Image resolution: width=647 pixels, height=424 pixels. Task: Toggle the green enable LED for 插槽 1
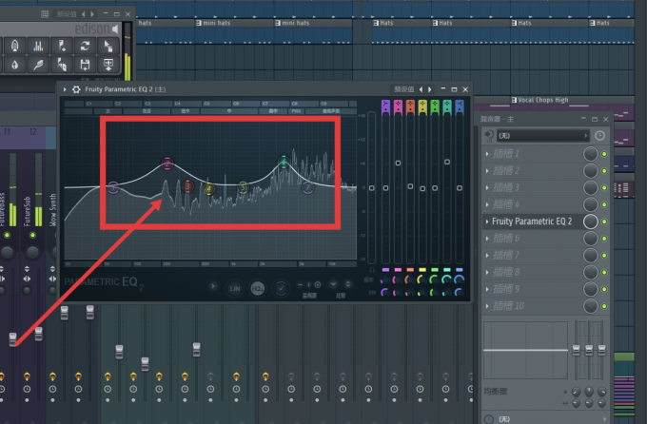coord(604,154)
